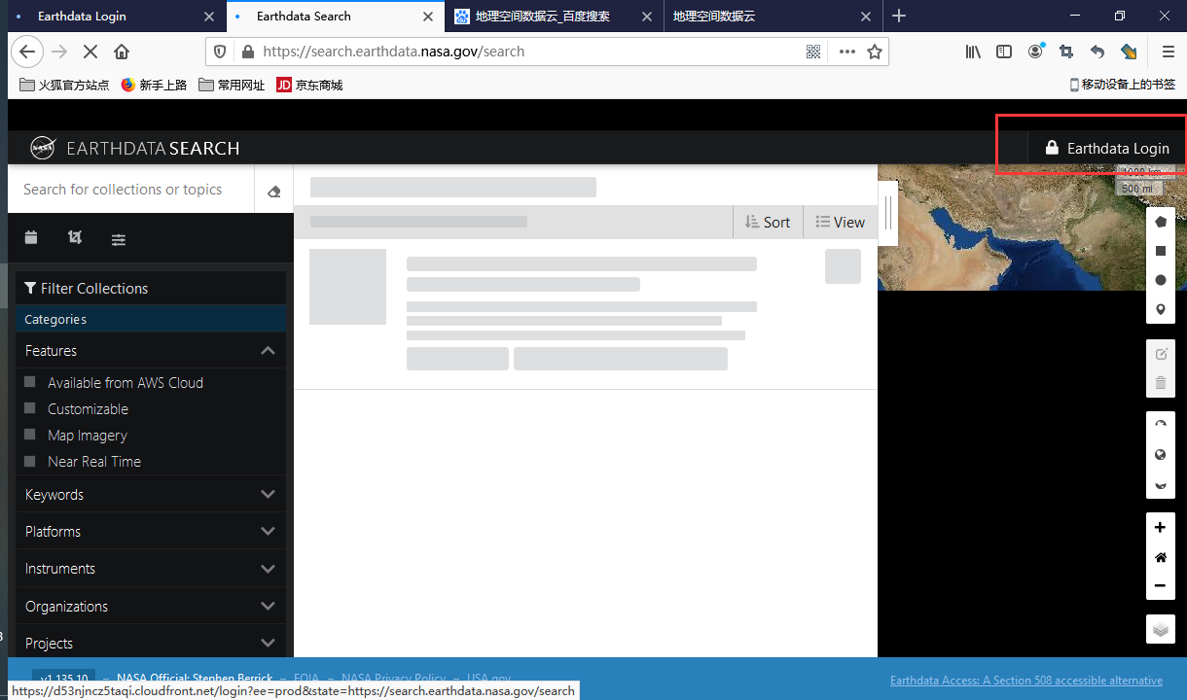Image resolution: width=1187 pixels, height=700 pixels.
Task: Enable the Available from AWS Cloud filter
Action: pos(31,382)
